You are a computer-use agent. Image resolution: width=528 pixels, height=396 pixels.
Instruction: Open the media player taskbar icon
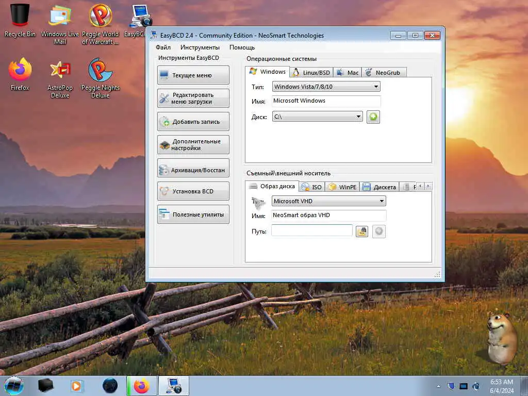click(76, 386)
